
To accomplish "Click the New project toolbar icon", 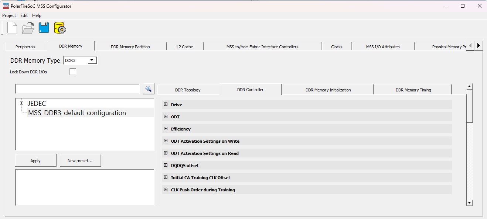I will pyautogui.click(x=12, y=28).
